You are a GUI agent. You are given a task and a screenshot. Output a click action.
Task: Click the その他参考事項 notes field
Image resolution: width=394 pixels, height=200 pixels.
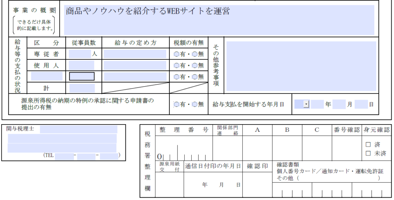coord(301,66)
